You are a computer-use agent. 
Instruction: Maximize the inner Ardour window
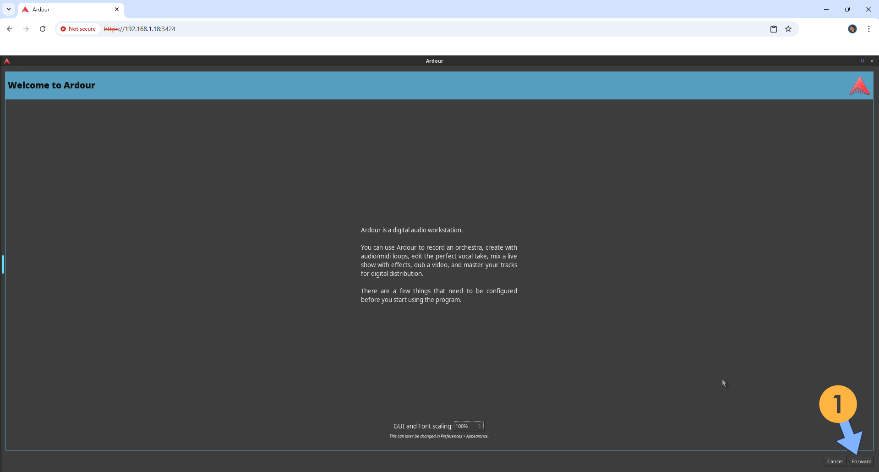863,61
